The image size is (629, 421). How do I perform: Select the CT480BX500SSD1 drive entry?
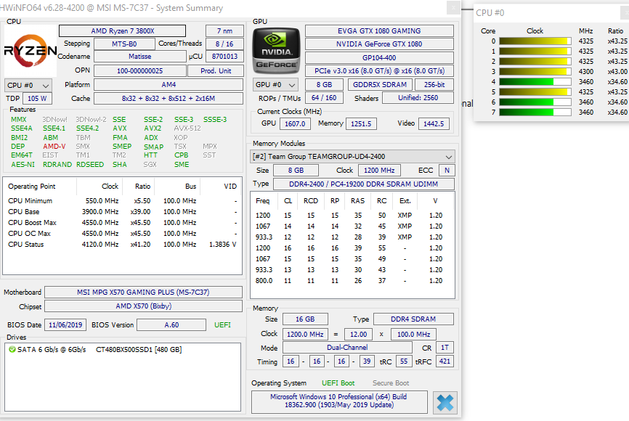139,350
